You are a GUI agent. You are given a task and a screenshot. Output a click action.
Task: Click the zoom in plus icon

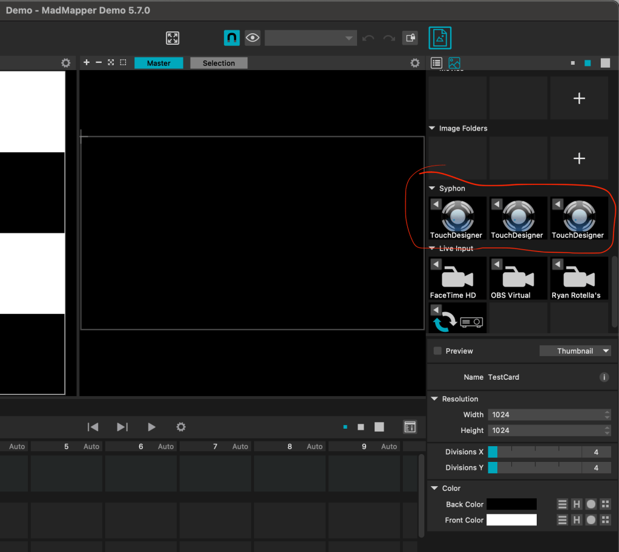click(x=87, y=63)
